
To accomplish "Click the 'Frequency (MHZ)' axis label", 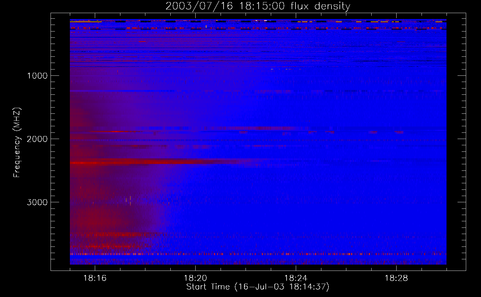I will click(x=17, y=143).
